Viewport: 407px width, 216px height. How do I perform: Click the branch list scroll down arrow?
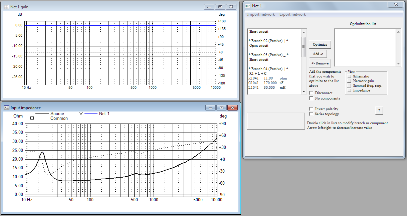coord(304,91)
